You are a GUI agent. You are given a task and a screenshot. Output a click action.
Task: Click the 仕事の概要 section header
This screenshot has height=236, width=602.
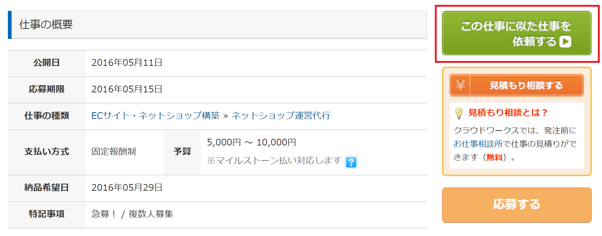(217, 25)
